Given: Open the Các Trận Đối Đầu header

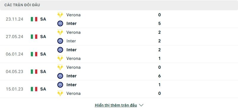Looking at the screenshot, I should click(x=22, y=5).
